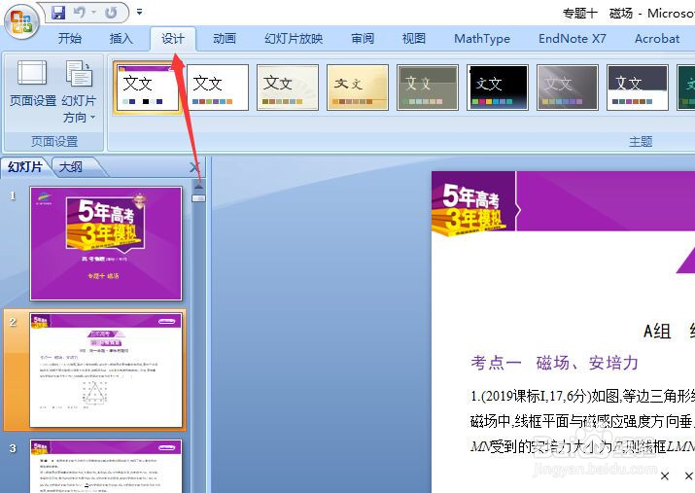
Task: Apply the gray light-ray theme
Action: [x=568, y=88]
